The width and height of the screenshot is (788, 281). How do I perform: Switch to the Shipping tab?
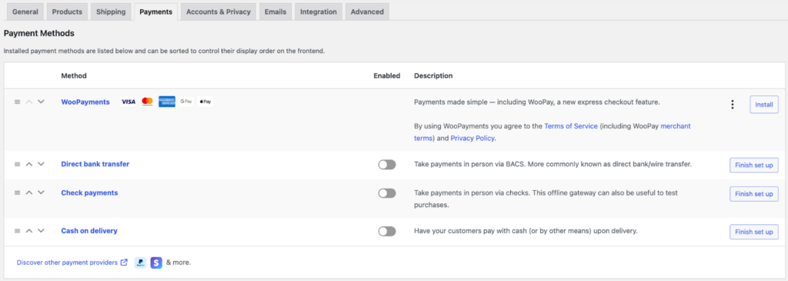[111, 12]
